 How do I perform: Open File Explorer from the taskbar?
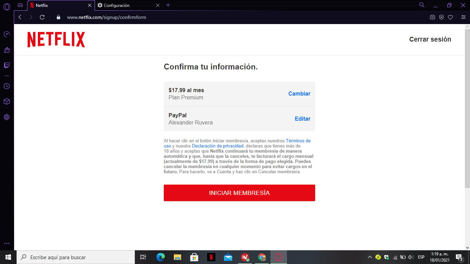177,257
